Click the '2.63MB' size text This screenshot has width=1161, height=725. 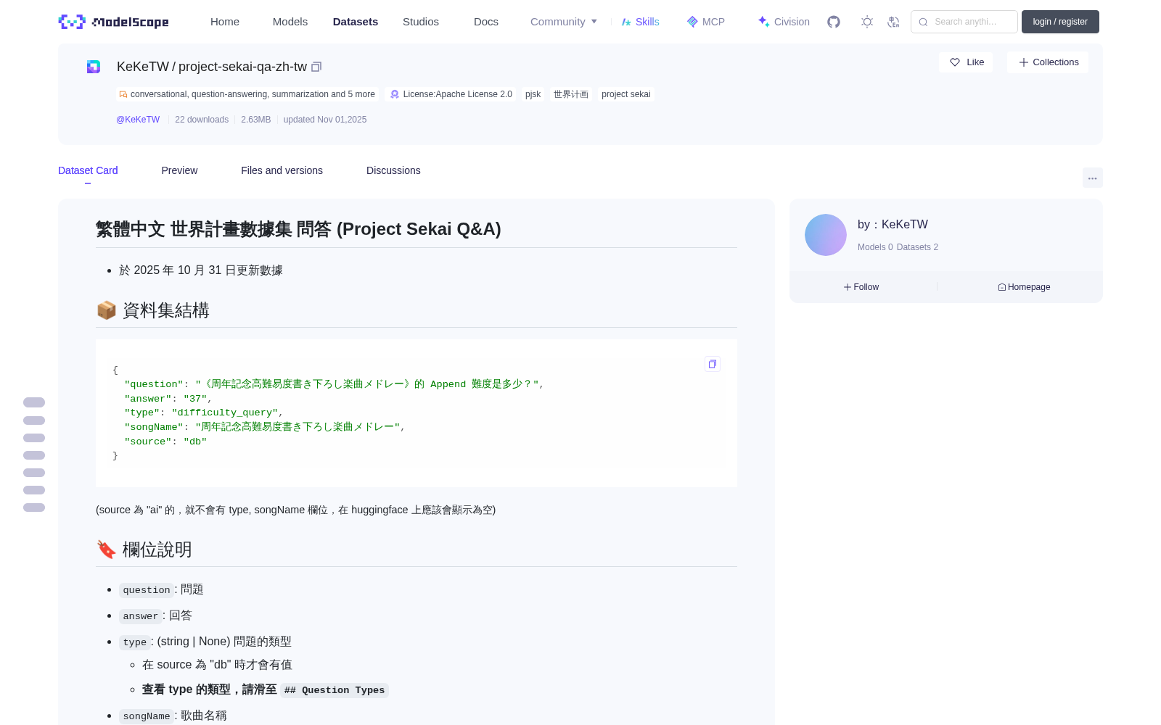(x=255, y=120)
